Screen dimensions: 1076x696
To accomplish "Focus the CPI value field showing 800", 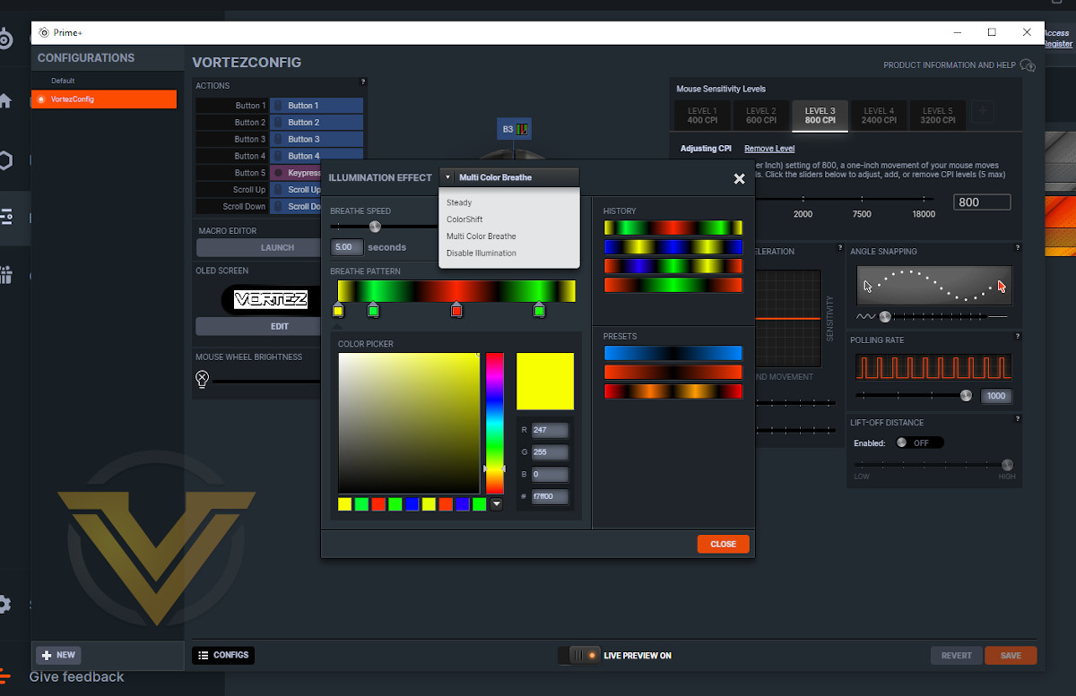I will click(x=982, y=202).
